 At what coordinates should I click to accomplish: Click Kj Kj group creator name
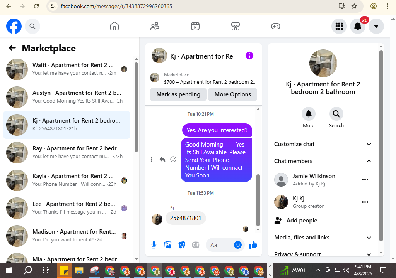tap(299, 199)
